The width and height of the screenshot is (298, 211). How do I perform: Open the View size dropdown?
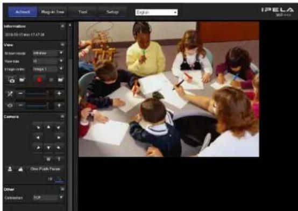48,61
